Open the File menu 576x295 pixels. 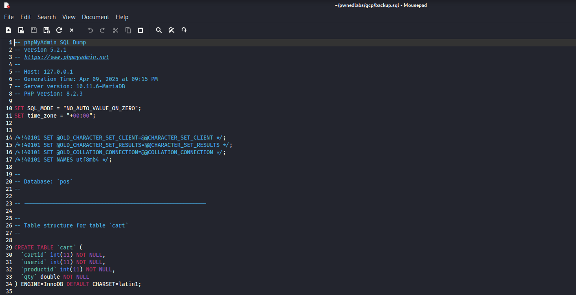[9, 17]
